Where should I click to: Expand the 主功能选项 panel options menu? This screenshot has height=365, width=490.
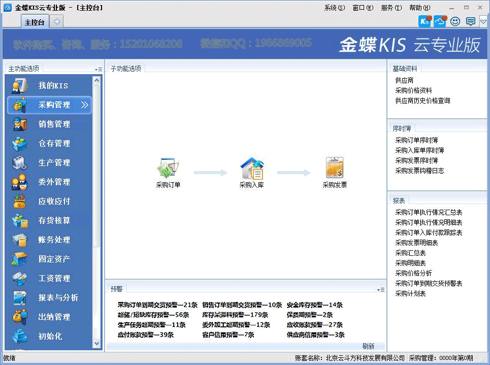pos(98,69)
